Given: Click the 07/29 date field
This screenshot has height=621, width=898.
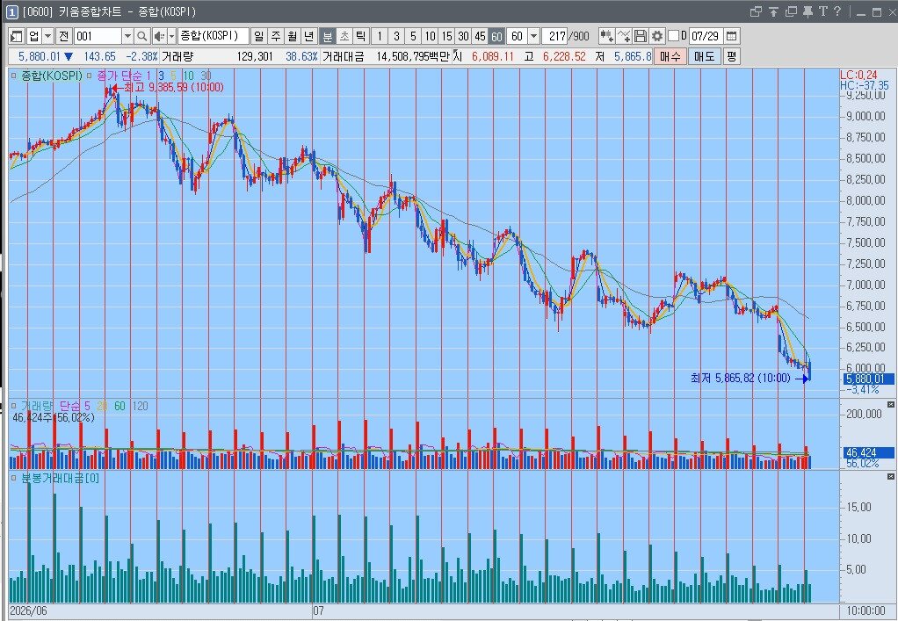Looking at the screenshot, I should tap(705, 36).
